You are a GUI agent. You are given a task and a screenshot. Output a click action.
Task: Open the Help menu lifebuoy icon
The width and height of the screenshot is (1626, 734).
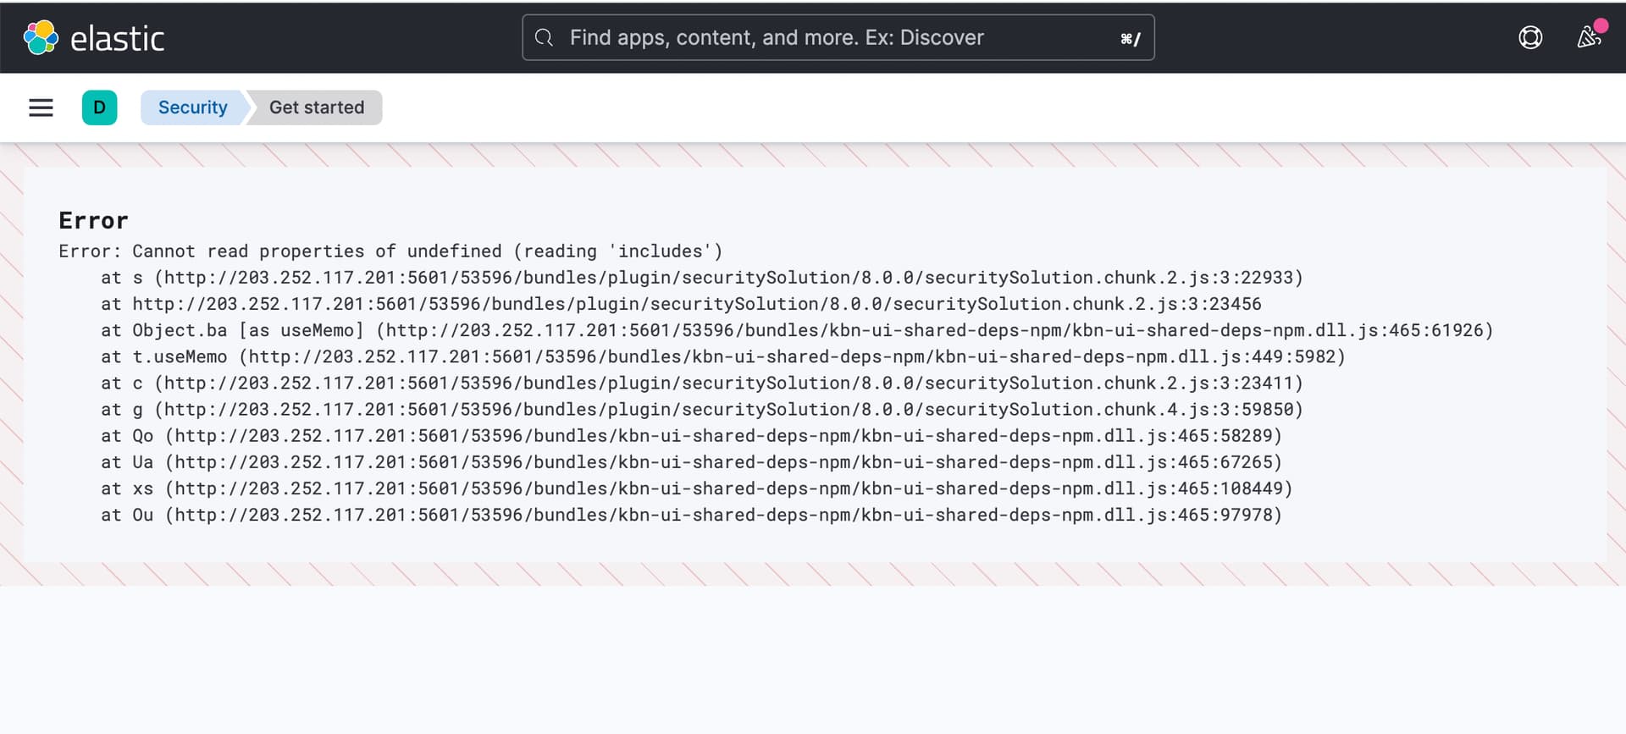1529,38
